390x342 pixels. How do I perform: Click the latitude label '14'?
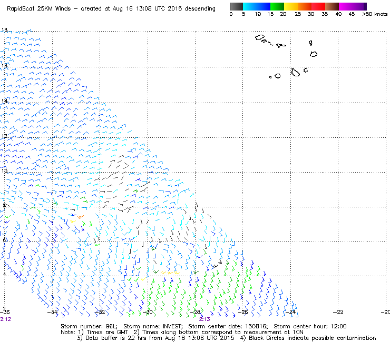point(4,101)
